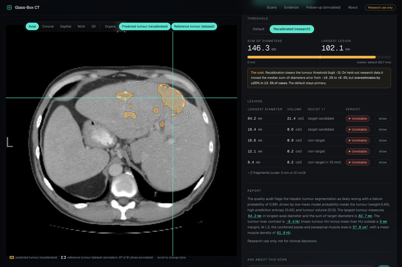Screen dimensions: 402x267
Task: Toggle the Organs overlay
Action: click(110, 26)
